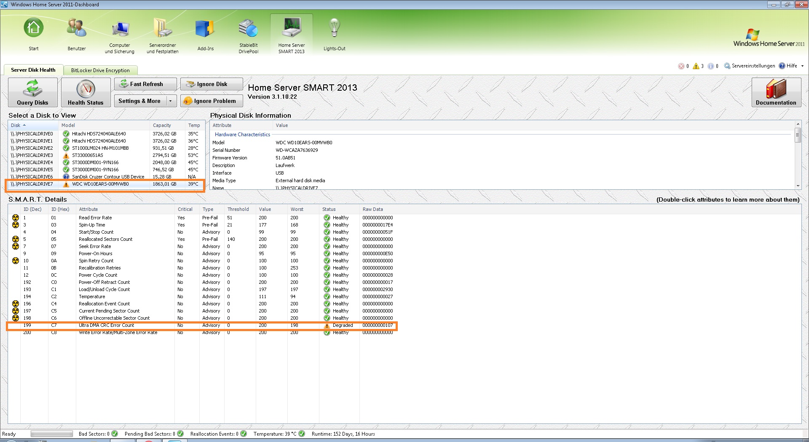Screen dimensions: 809x442
Task: Select the PHYSICALDRIVE4 disk row
Action: click(106, 162)
